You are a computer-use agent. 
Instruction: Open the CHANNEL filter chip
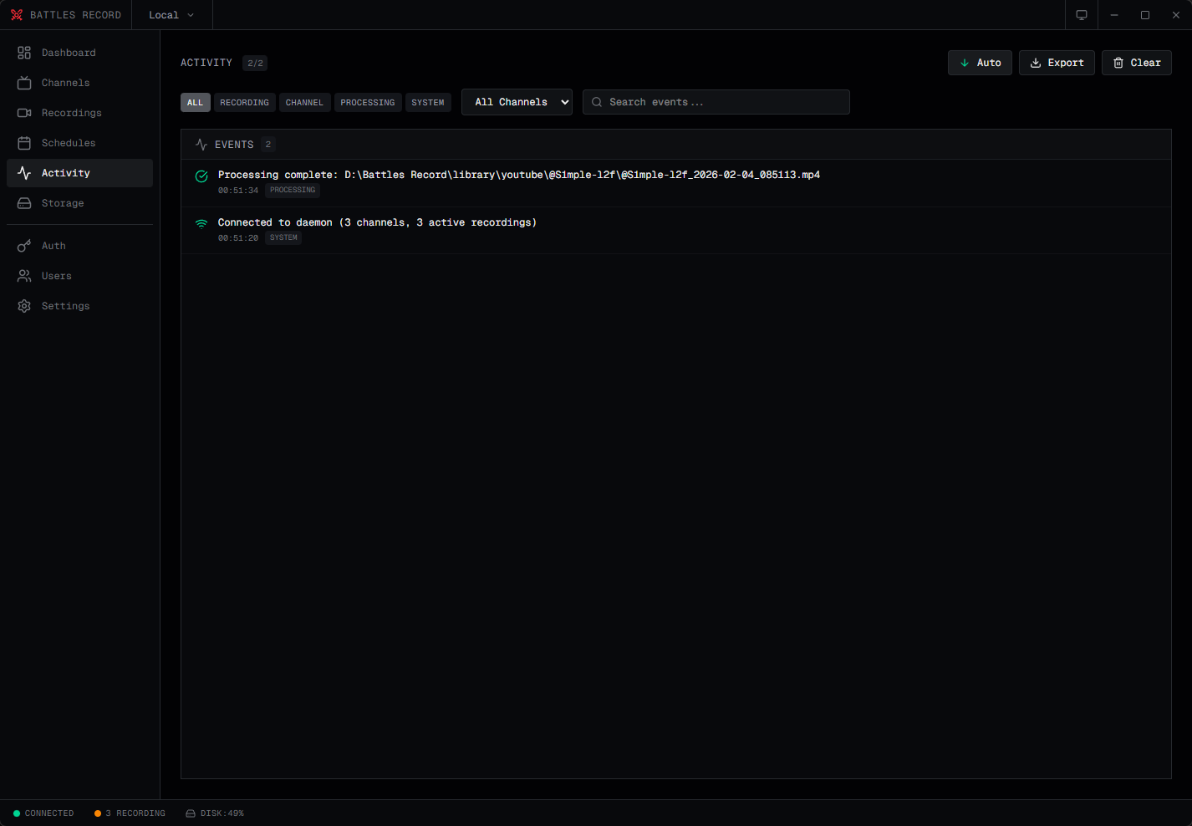304,101
